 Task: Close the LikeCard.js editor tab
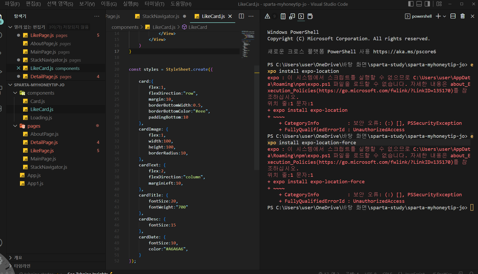click(230, 16)
